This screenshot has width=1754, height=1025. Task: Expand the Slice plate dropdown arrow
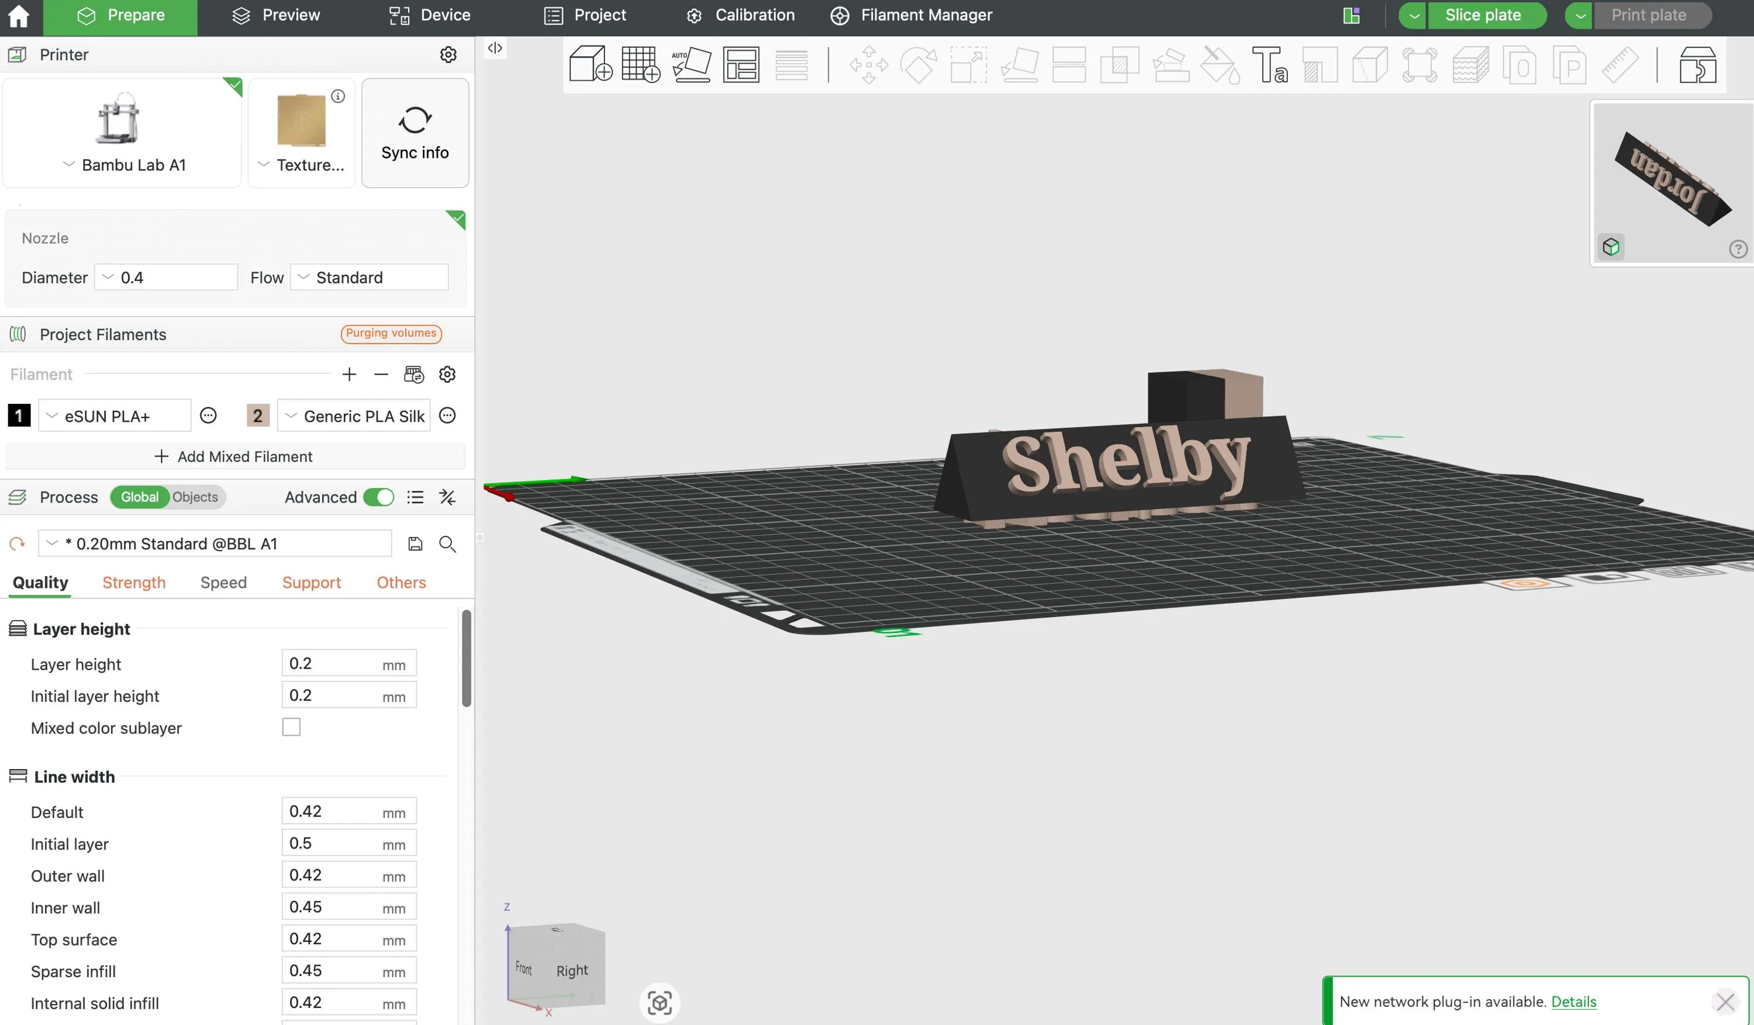coord(1414,15)
